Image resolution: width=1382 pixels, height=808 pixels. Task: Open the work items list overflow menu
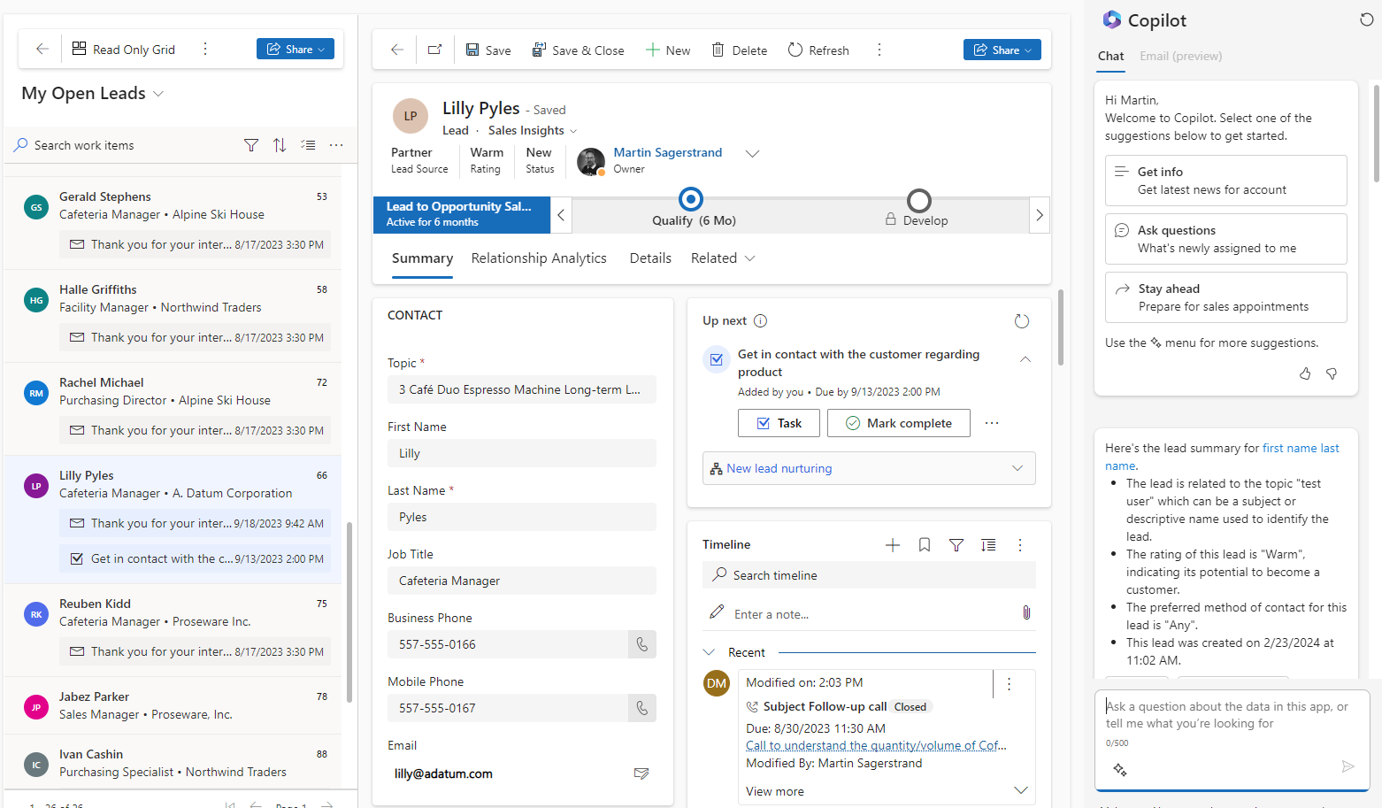click(x=336, y=145)
